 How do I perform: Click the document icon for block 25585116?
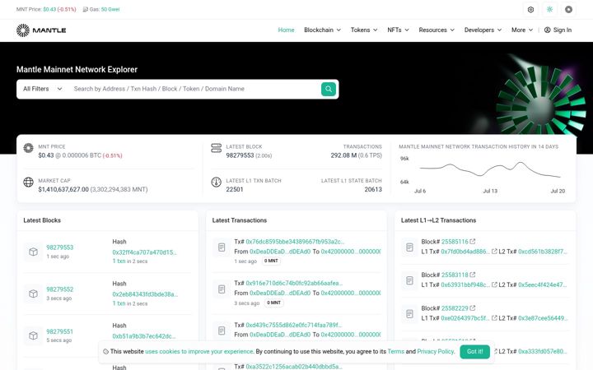[409, 247]
